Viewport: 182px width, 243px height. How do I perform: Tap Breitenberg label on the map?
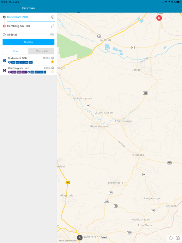(116, 183)
